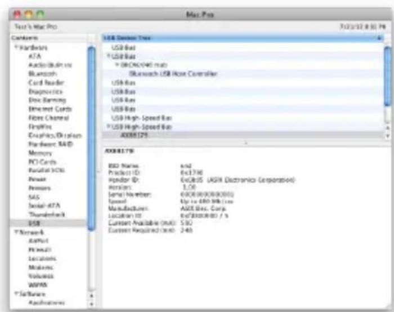Viewport: 394px width, 312px height.
Task: Open the Hardware RAID category
Action: point(51,144)
